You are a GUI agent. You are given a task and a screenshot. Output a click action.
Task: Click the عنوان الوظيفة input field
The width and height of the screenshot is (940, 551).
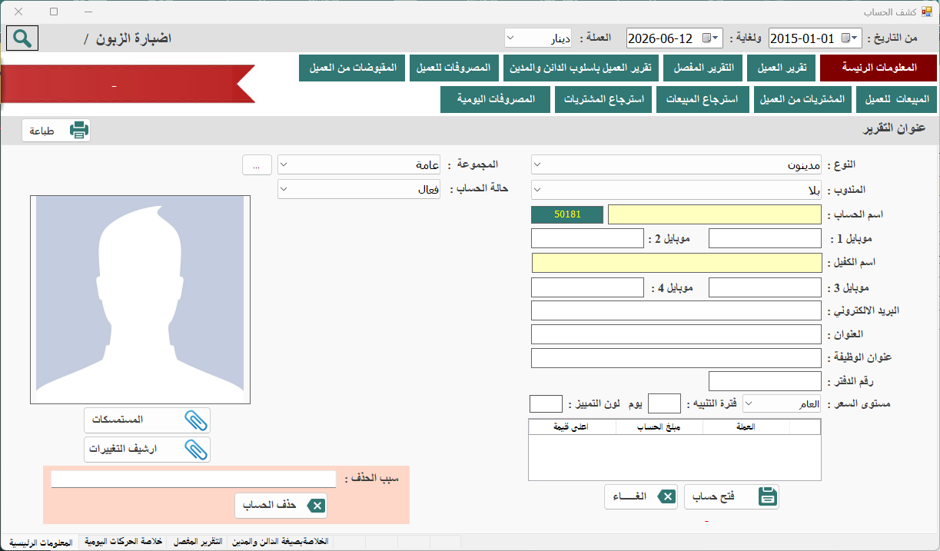676,358
